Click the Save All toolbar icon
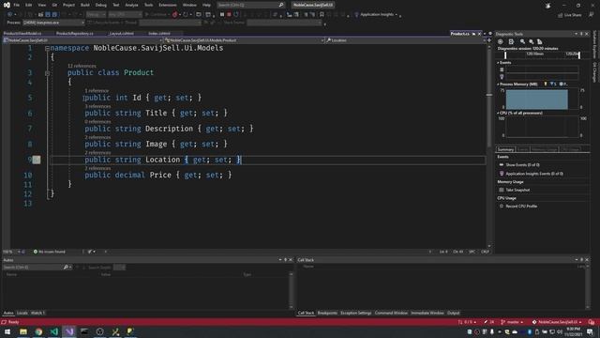 pos(54,15)
